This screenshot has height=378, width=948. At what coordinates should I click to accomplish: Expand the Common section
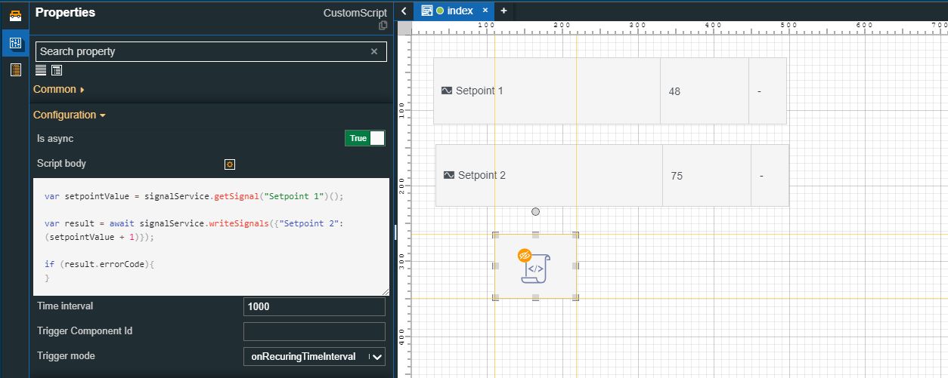click(x=59, y=89)
